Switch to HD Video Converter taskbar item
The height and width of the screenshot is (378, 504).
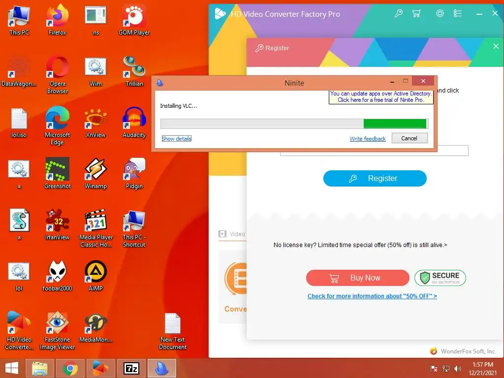pos(100,368)
